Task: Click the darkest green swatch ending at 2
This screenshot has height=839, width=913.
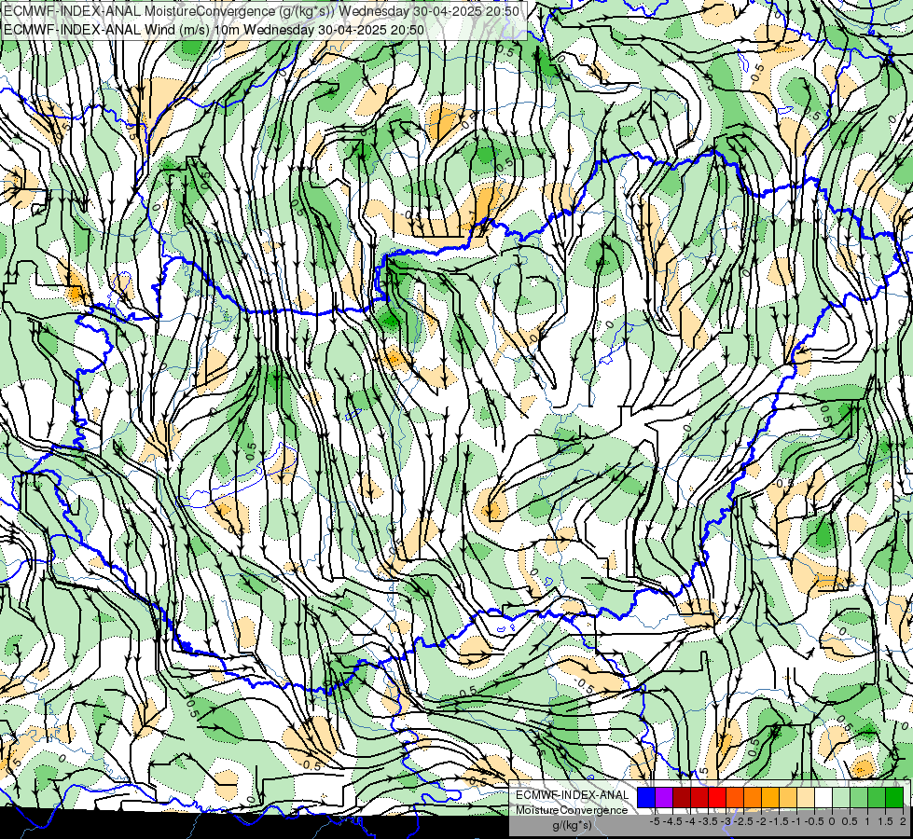Action: (894, 798)
